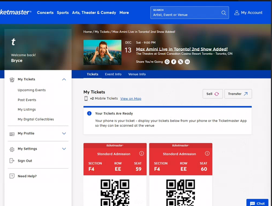Open Max Amini Live event title link
The height and width of the screenshot is (206, 272).
click(182, 49)
